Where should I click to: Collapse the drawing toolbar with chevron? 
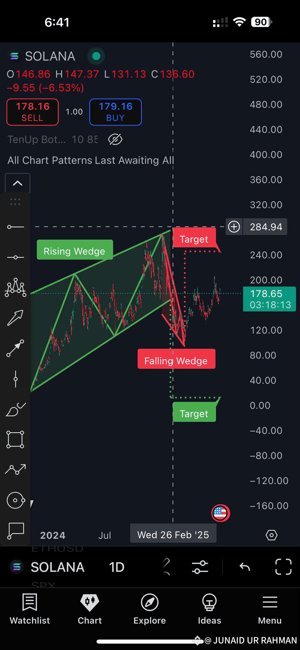17,183
